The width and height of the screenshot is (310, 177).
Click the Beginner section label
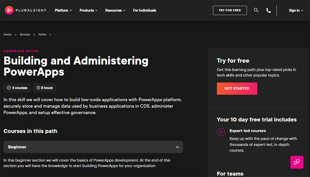click(17, 147)
